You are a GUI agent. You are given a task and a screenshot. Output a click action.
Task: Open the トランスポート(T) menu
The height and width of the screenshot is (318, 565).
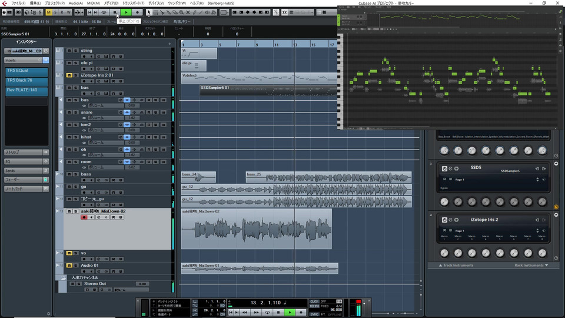(x=134, y=3)
